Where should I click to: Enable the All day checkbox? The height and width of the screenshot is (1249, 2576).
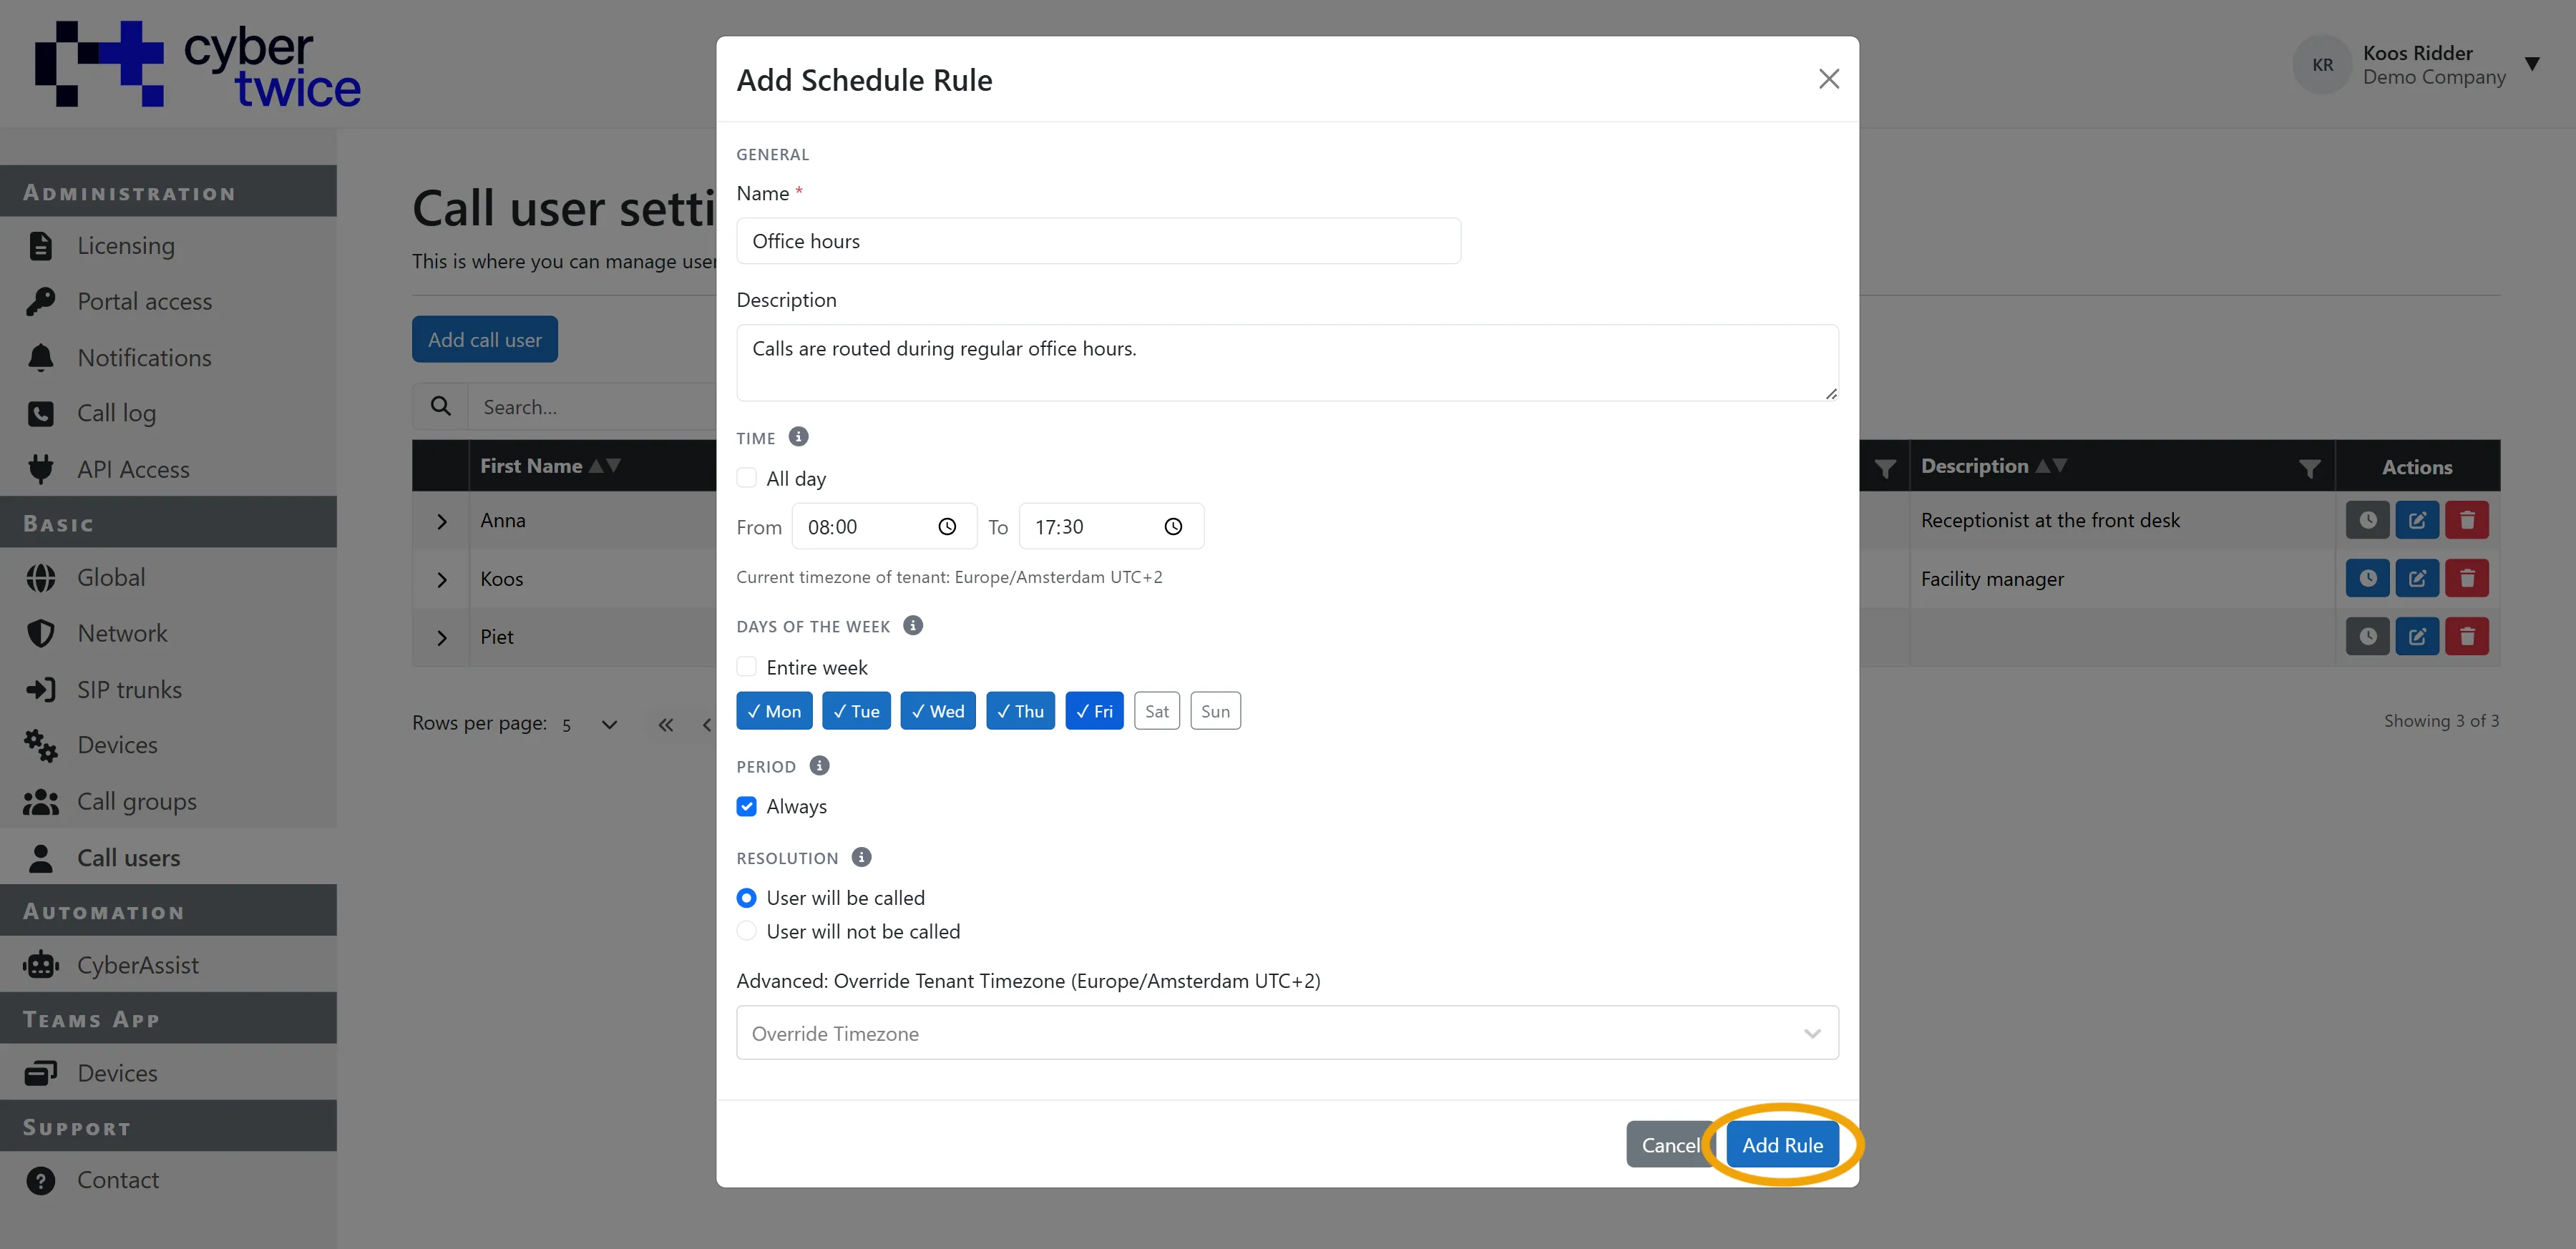(x=746, y=478)
